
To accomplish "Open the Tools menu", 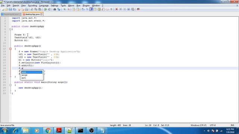I will [63, 6].
